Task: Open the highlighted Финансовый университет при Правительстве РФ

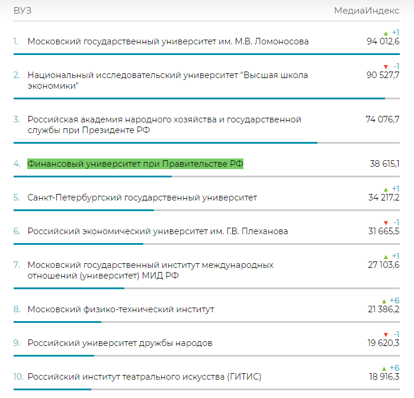Action: click(x=136, y=164)
